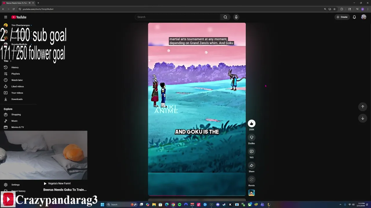This screenshot has height=208, width=371.
Task: Open the YouTube hamburger guide menu
Action: (6, 17)
